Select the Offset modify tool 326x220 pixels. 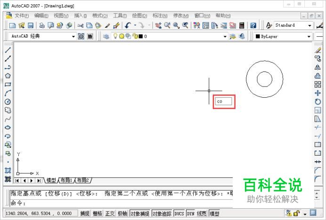318,76
